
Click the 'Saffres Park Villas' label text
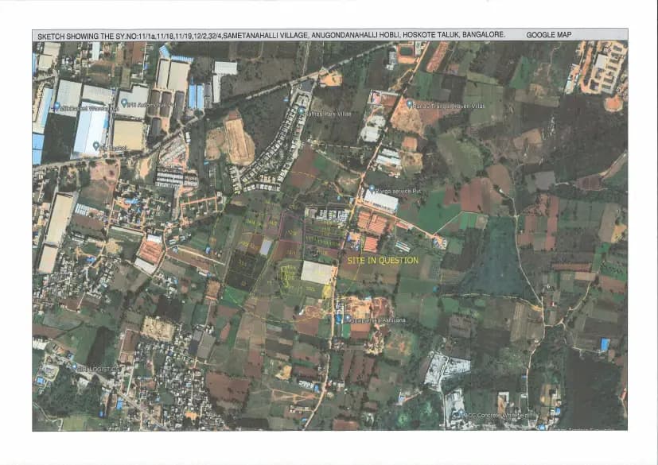click(328, 114)
